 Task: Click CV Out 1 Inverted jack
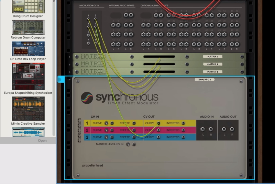pyautogui.click(x=183, y=123)
